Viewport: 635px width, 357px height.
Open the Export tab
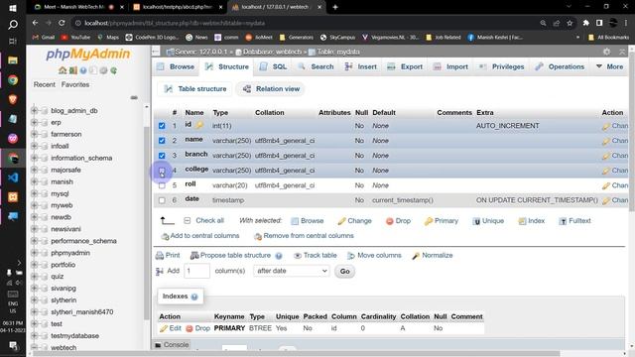click(405, 66)
